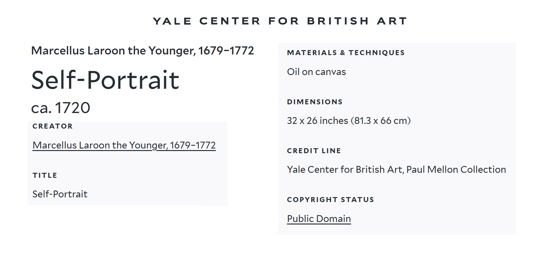Click the COPYRIGHT STATUS label
The width and height of the screenshot is (543, 269).
(x=330, y=200)
